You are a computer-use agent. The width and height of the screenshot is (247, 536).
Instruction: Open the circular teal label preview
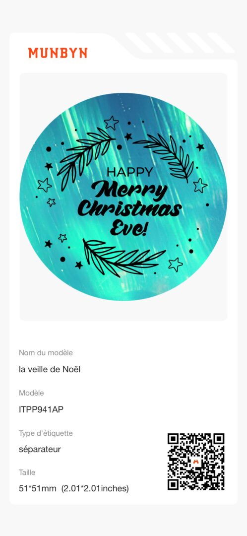pos(123,197)
